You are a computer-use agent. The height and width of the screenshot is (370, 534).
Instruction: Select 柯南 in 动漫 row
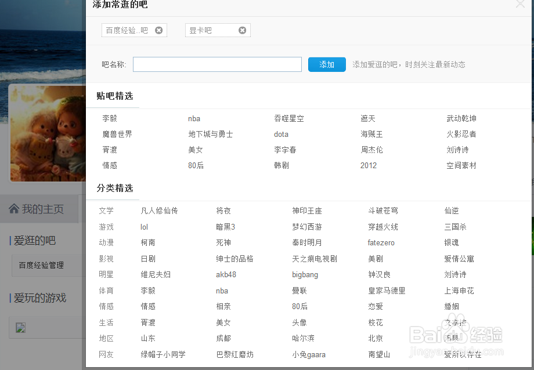[148, 242]
